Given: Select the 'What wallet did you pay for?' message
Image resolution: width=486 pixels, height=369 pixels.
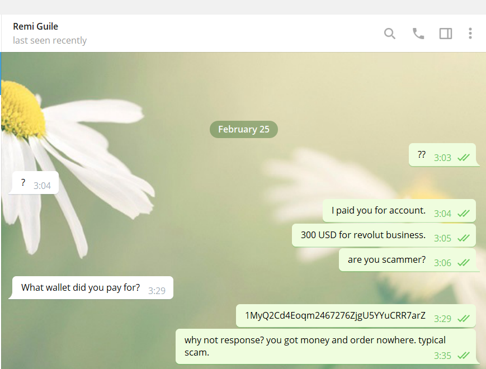Looking at the screenshot, I should coord(92,287).
